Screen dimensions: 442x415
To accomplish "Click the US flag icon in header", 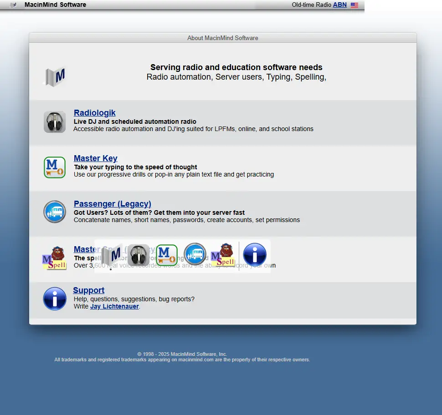I will tap(355, 5).
